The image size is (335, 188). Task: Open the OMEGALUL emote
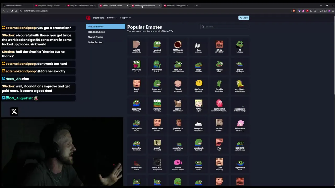(178, 47)
